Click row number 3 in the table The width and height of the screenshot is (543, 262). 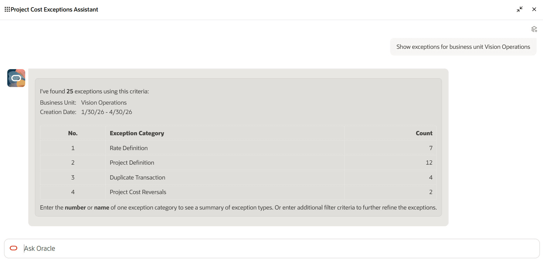(73, 177)
